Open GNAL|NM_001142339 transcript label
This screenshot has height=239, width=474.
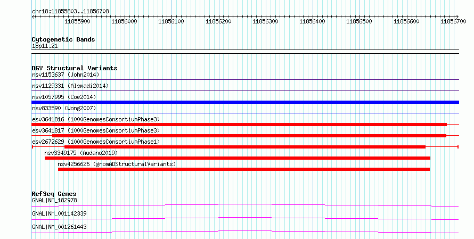tap(59, 213)
